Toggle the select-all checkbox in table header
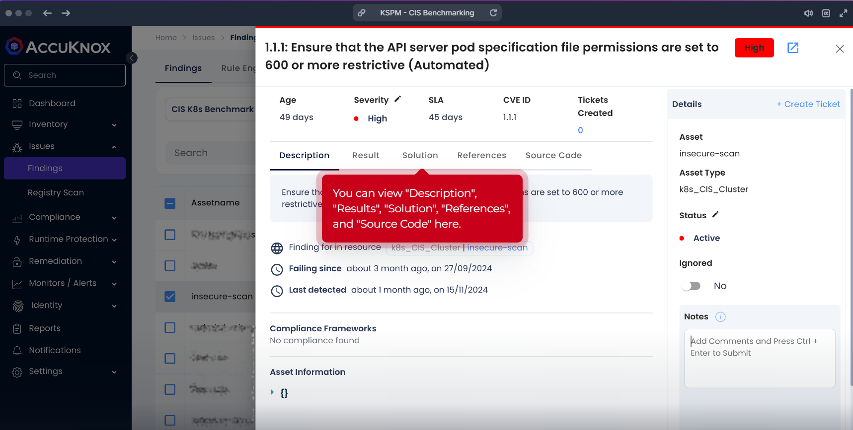This screenshot has width=853, height=430. pos(170,203)
